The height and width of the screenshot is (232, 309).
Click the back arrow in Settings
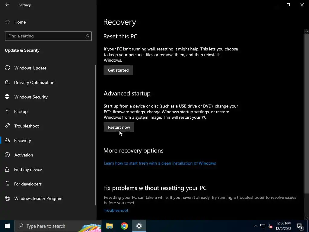7,5
